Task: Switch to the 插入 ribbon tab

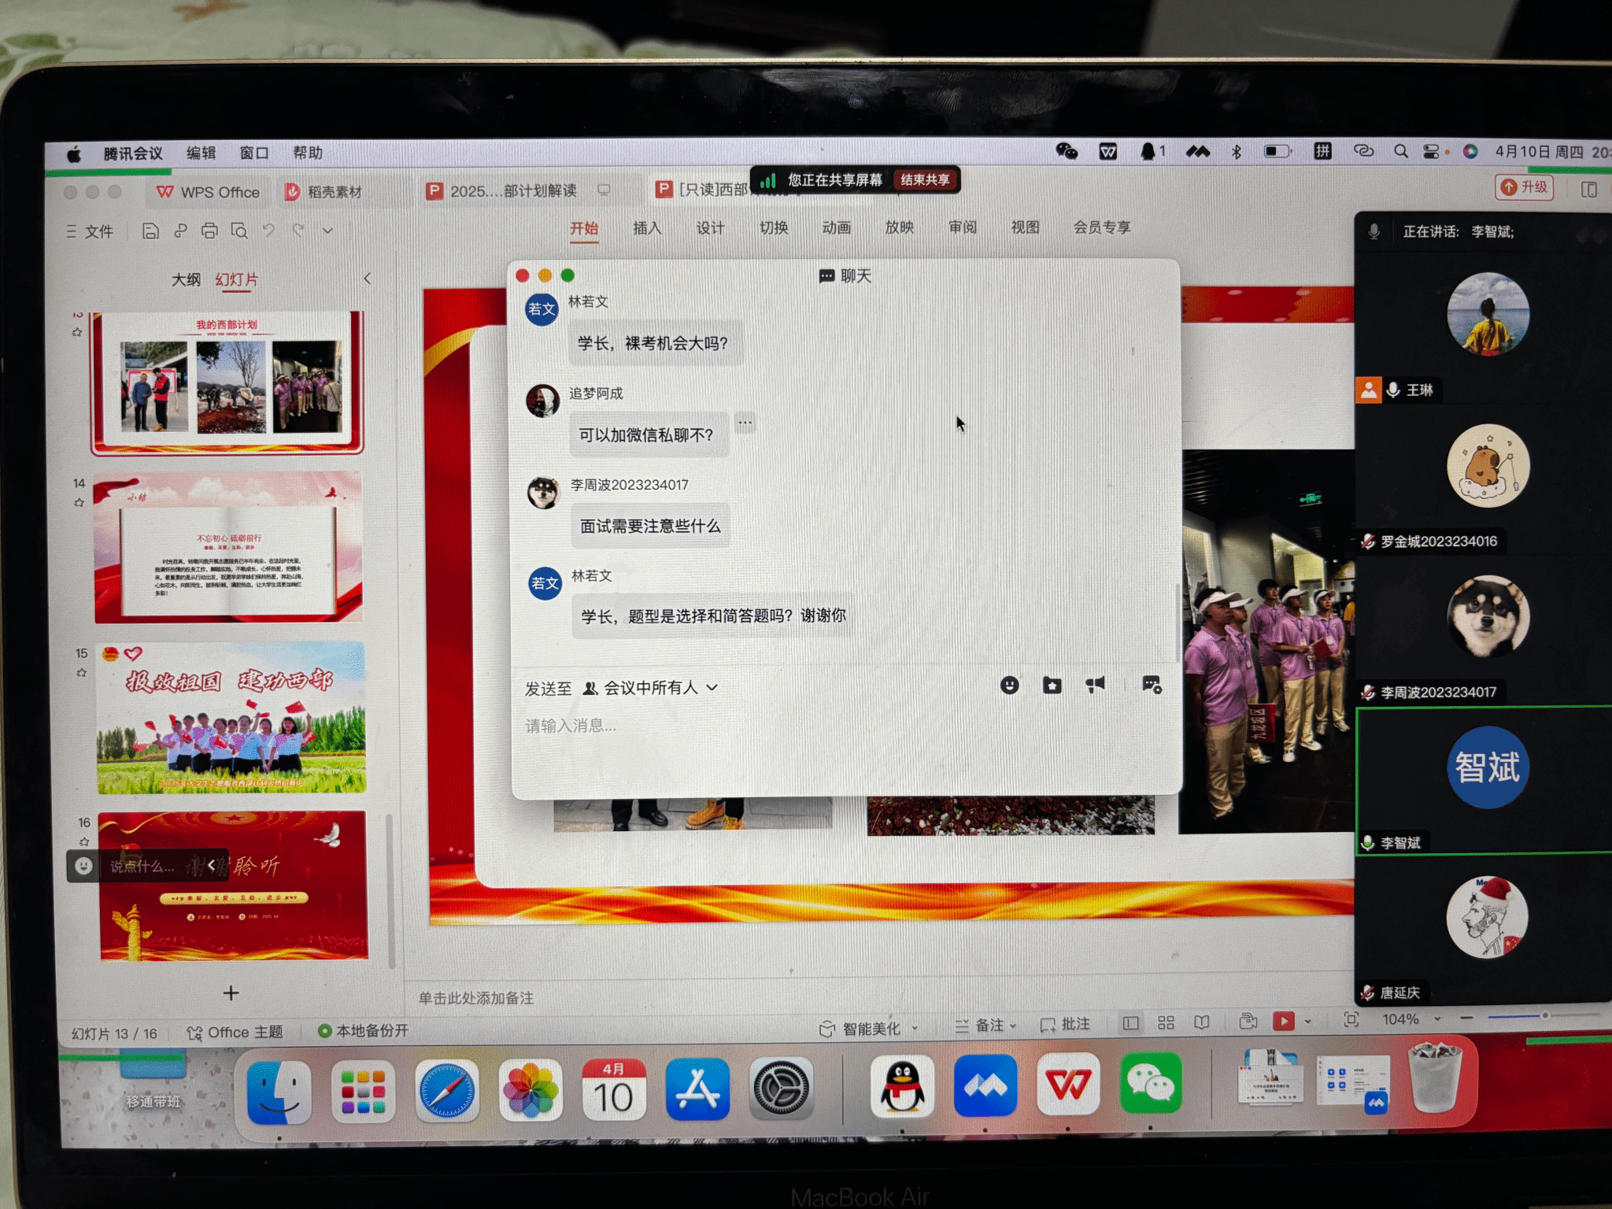Action: click(647, 228)
